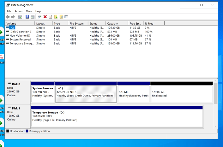Image resolution: width=223 pixels, height=147 pixels.
Task: Select the (Disk 0 partition 3) volume row
Action: click(x=21, y=32)
